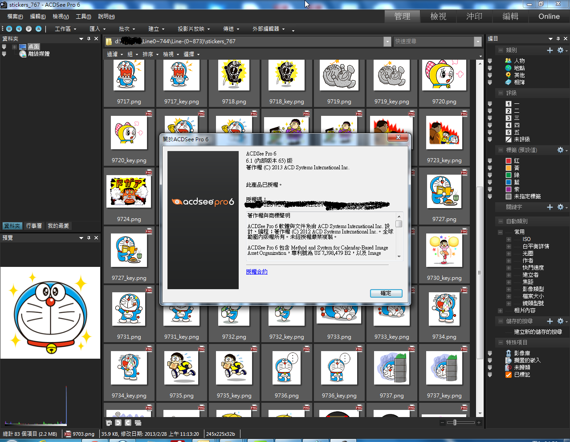Screen dimensions: 570x442
Task: Click the thumbnail size zoom slider
Action: point(454,422)
